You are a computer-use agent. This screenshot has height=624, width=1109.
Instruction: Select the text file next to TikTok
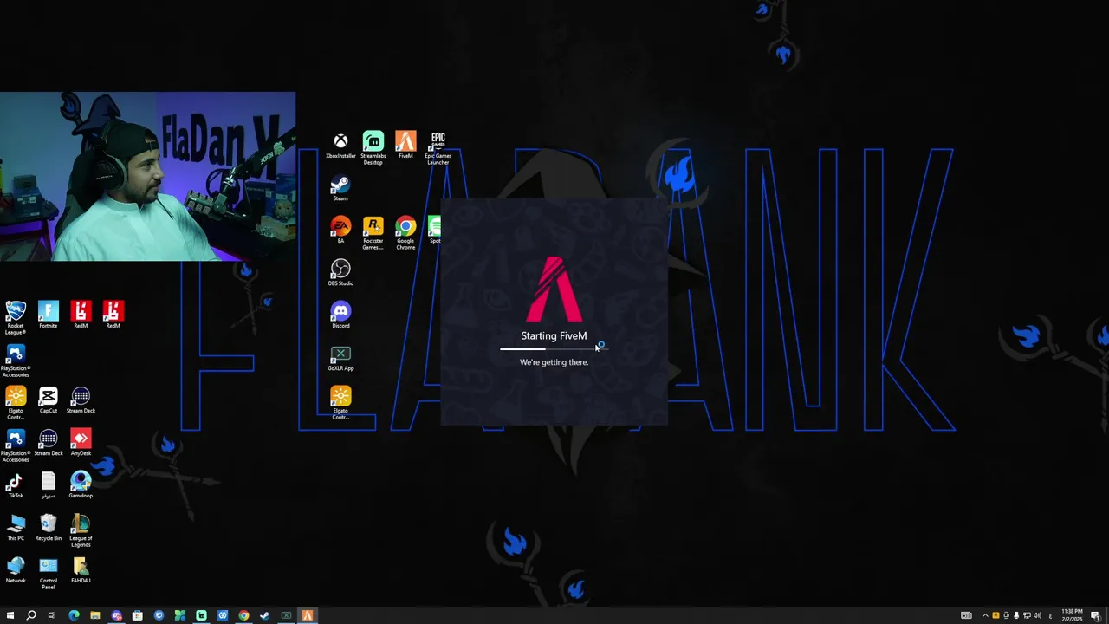[x=48, y=484]
